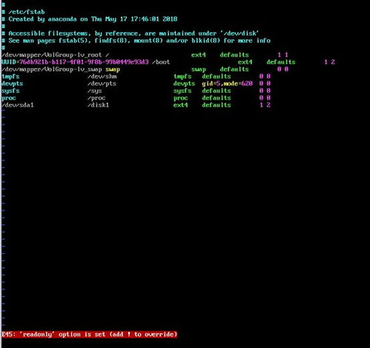The height and width of the screenshot is (348, 370).
Task: Click the 'See man pages fstab(5)' comment line
Action: point(136,41)
